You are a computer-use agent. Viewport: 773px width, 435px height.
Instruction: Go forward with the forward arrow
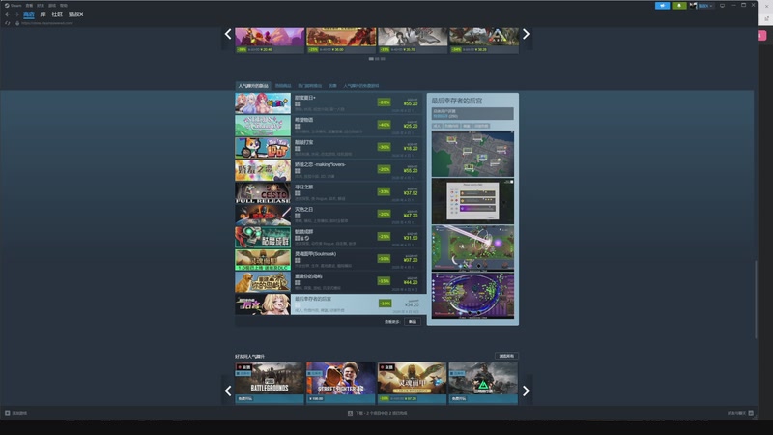coord(16,14)
